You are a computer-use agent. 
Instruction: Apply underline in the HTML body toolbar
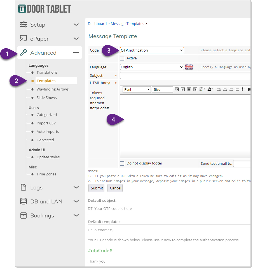189,89
